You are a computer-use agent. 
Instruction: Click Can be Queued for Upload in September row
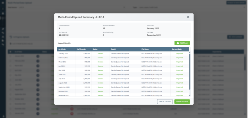click(120, 87)
